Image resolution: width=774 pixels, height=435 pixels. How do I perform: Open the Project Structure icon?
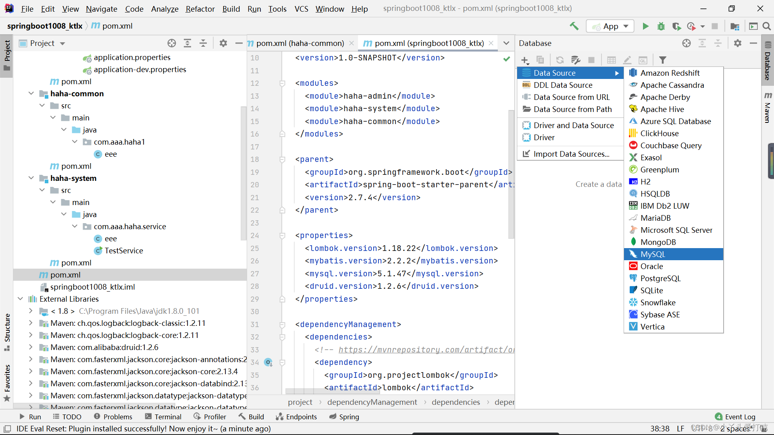point(735,26)
